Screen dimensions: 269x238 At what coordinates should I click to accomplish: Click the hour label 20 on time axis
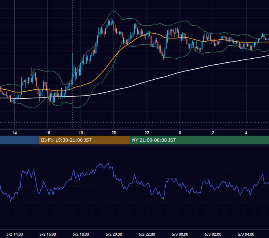pos(114,133)
